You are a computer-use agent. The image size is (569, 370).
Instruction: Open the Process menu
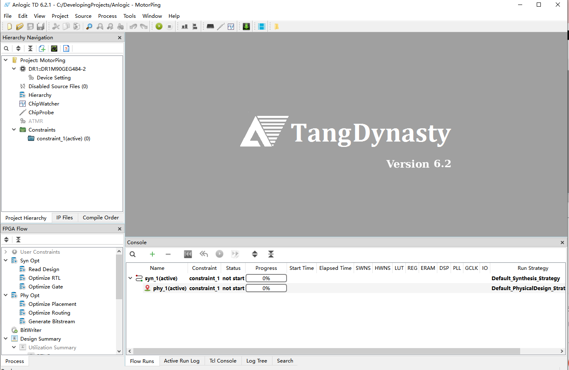click(x=107, y=16)
